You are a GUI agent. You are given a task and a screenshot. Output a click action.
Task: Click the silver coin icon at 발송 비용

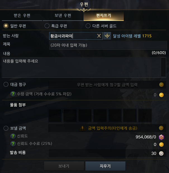tap(161, 153)
